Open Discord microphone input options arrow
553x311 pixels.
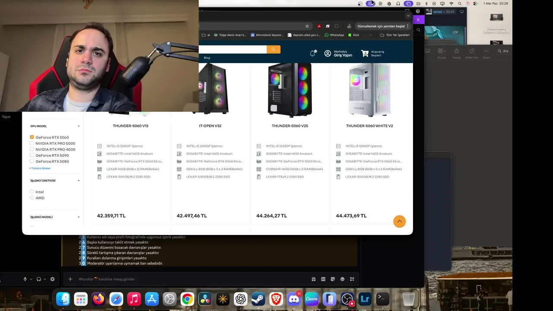pyautogui.click(x=31, y=279)
